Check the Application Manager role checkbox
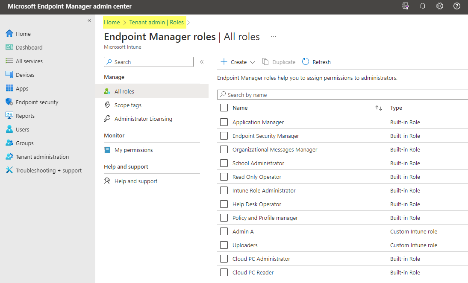The width and height of the screenshot is (468, 283). click(224, 122)
